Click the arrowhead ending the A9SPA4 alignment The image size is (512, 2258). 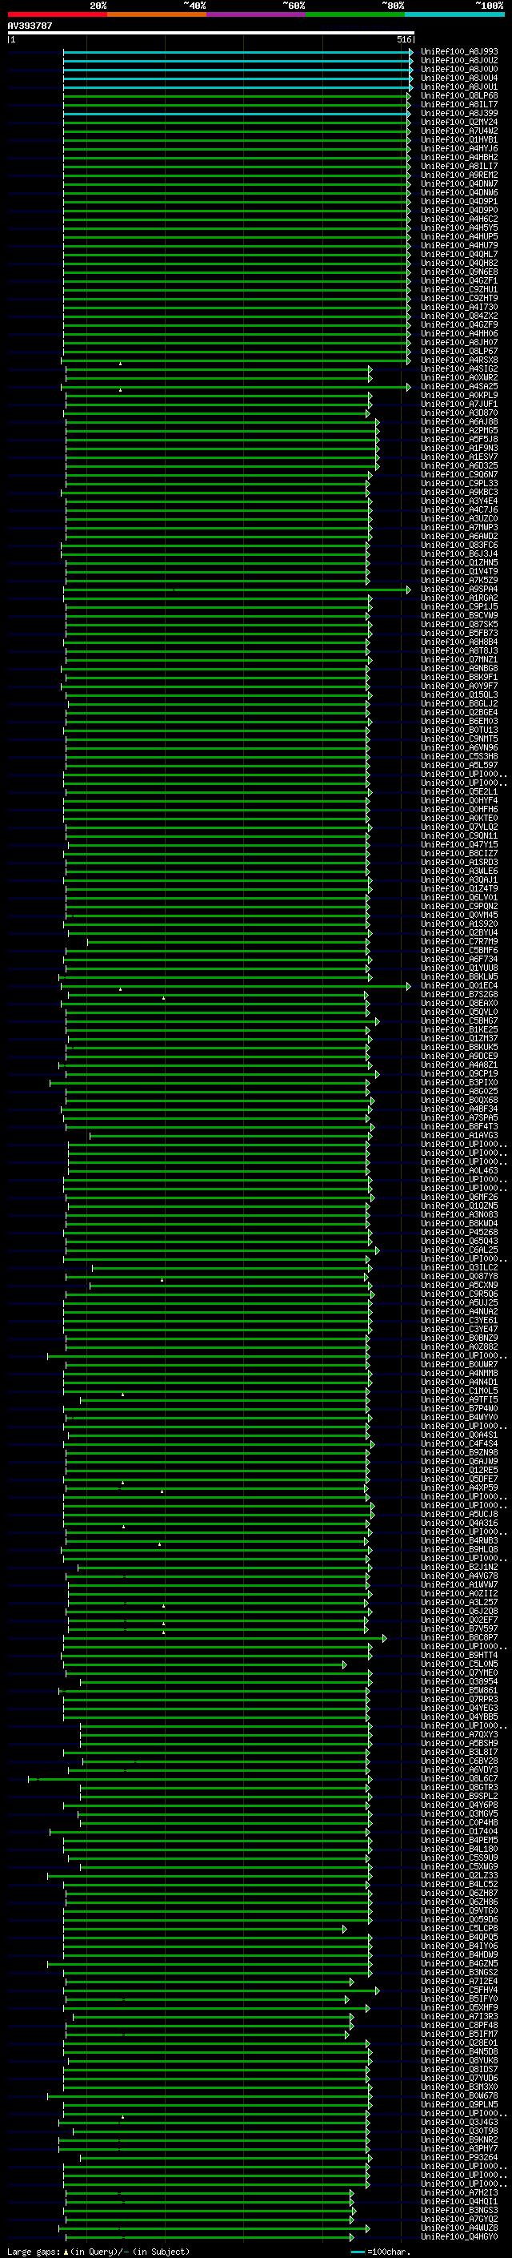[408, 589]
